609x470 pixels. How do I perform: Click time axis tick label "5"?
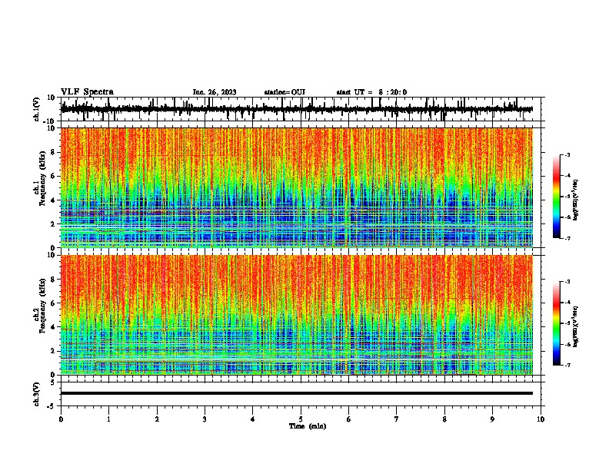(x=301, y=419)
